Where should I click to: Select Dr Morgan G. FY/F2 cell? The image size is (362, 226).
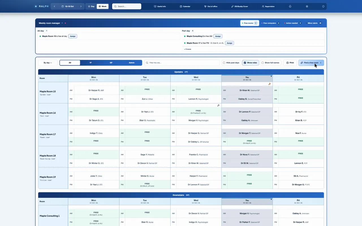point(301,184)
